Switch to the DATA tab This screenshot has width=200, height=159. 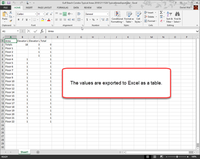76,8
